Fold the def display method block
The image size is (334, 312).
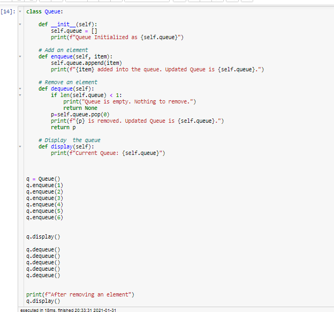pyautogui.click(x=20, y=146)
